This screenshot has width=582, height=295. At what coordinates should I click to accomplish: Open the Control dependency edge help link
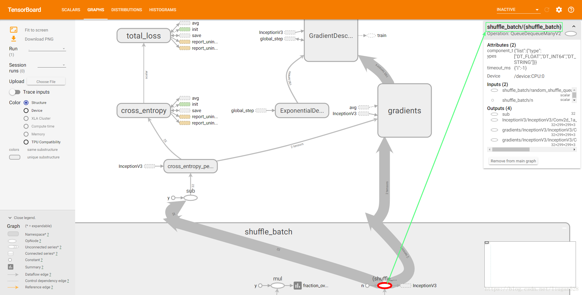(x=68, y=281)
